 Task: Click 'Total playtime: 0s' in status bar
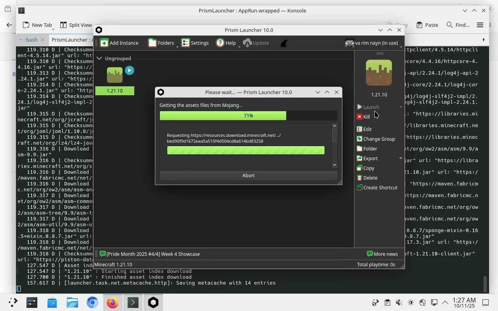point(376,264)
